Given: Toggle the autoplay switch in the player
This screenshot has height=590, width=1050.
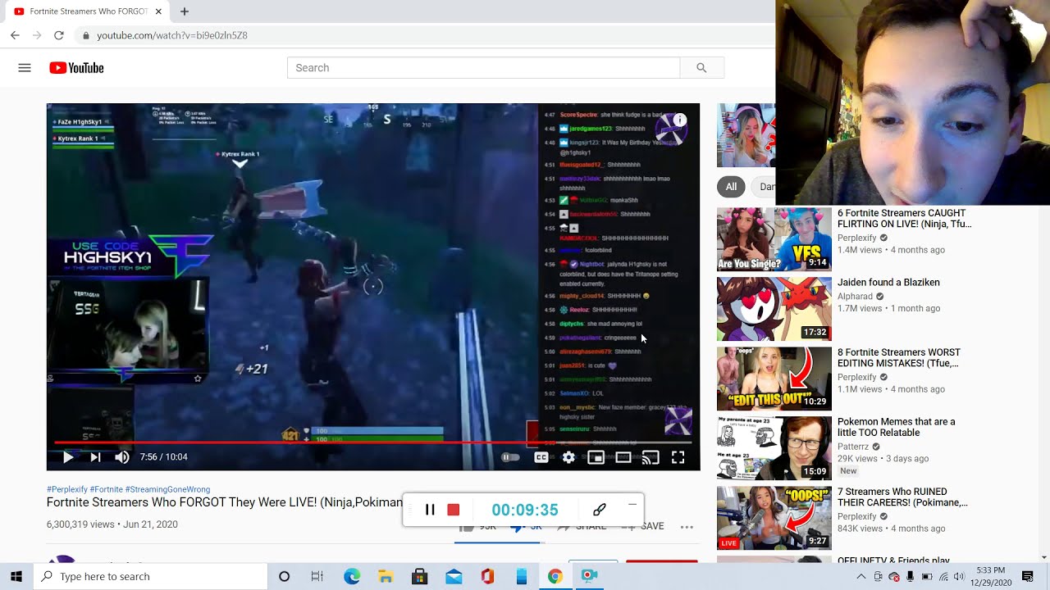Looking at the screenshot, I should (510, 457).
